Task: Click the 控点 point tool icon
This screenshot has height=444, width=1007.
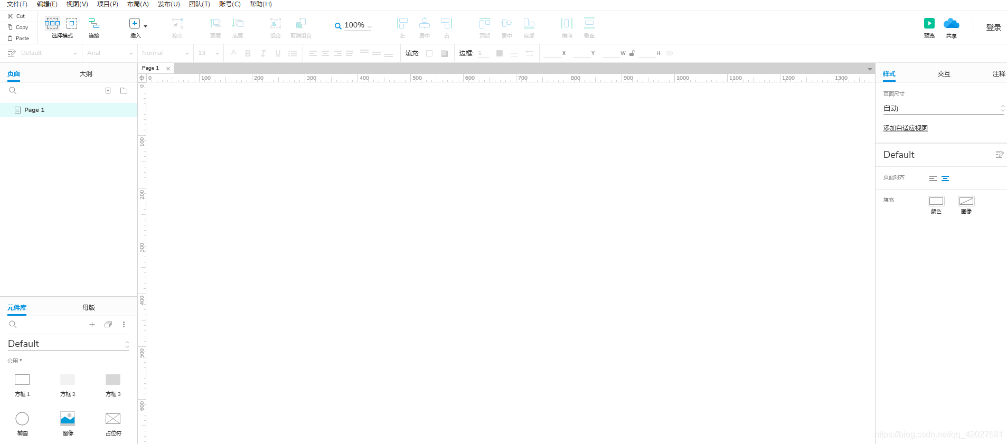Action: point(177,24)
